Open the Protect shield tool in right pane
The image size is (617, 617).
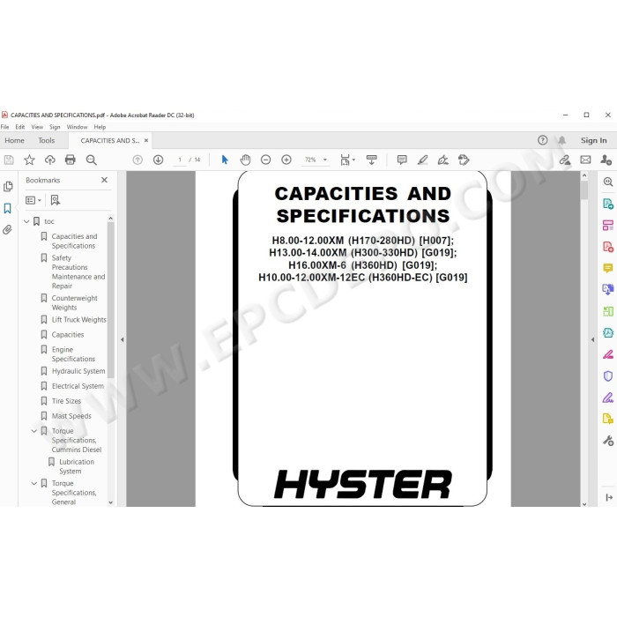click(608, 376)
